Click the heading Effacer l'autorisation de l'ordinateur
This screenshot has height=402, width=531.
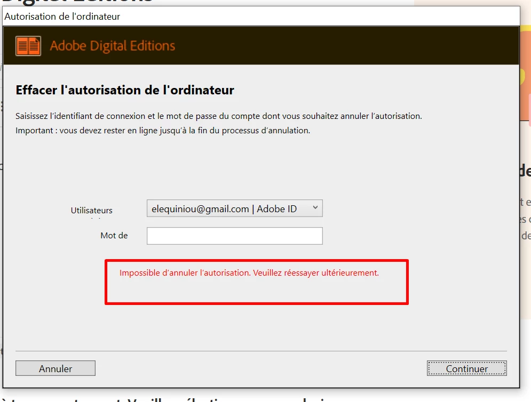tap(125, 90)
